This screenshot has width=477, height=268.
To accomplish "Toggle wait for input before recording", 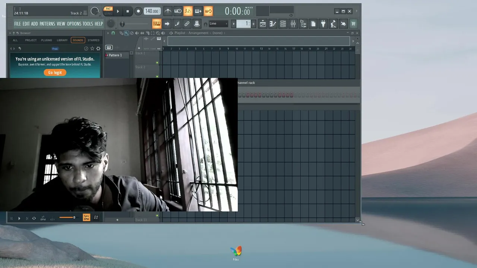I will coord(178,11).
